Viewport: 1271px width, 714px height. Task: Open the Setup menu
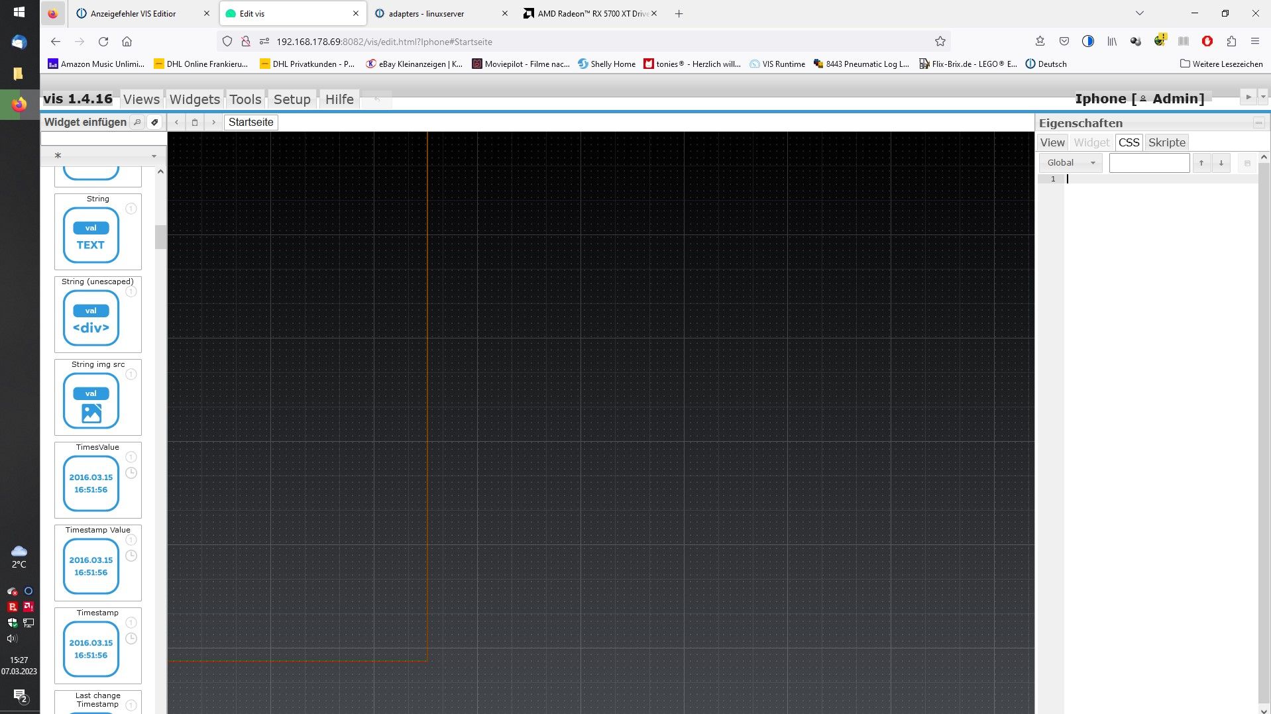click(292, 99)
